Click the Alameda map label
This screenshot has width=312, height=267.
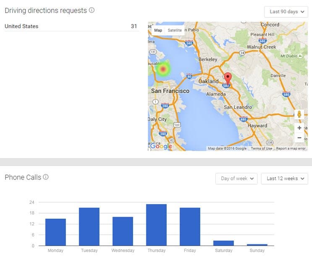(x=216, y=94)
